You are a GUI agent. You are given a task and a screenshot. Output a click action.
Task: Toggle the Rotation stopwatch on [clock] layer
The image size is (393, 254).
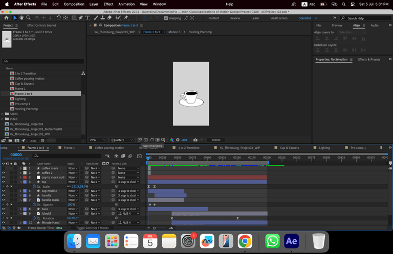(x=34, y=218)
